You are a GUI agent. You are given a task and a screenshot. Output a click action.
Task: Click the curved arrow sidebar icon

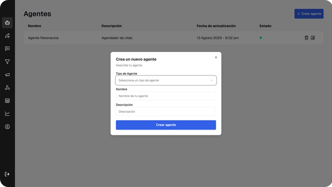coord(7,36)
